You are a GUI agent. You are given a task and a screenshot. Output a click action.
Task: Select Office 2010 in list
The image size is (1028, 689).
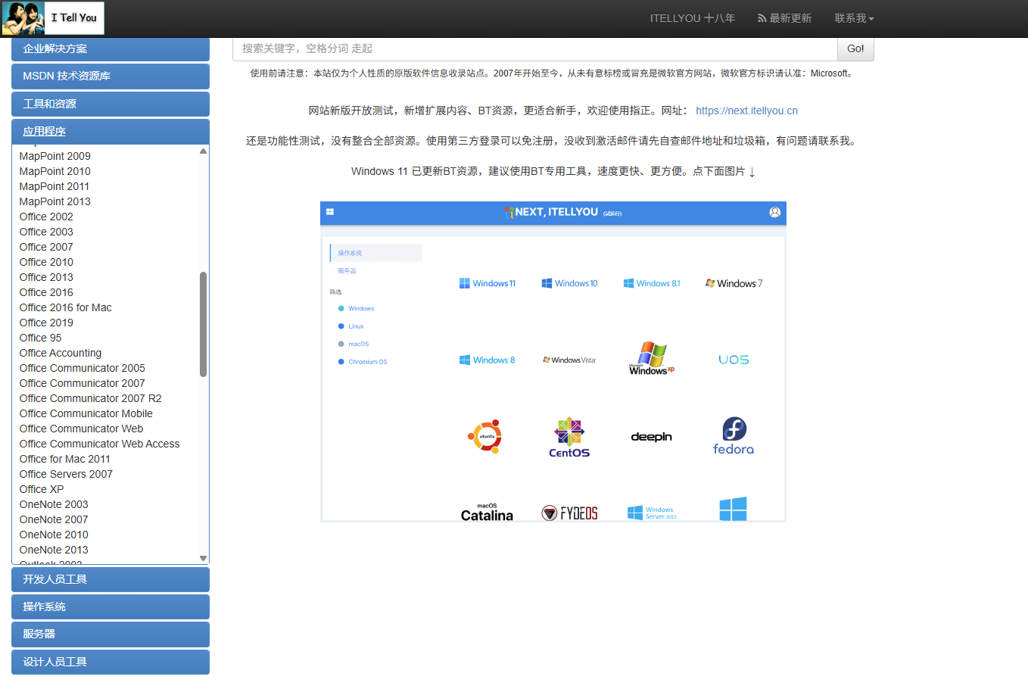point(46,262)
